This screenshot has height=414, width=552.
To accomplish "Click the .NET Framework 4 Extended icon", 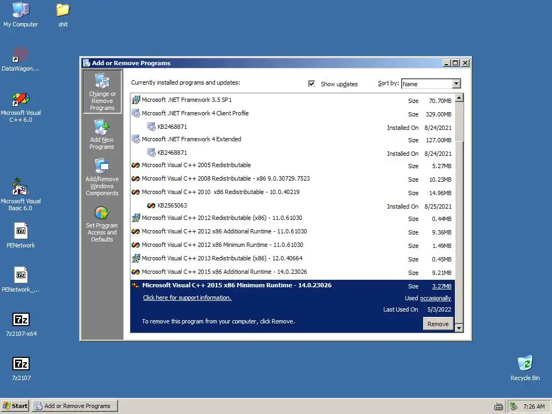I will [135, 140].
